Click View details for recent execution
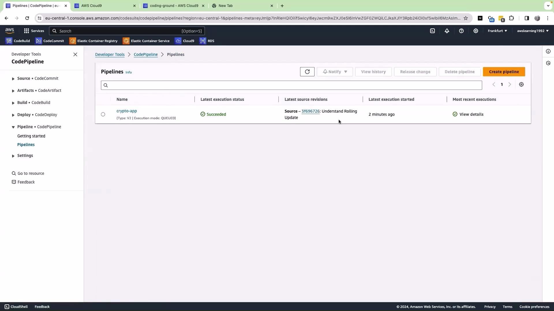Image resolution: width=554 pixels, height=311 pixels. tap(471, 114)
